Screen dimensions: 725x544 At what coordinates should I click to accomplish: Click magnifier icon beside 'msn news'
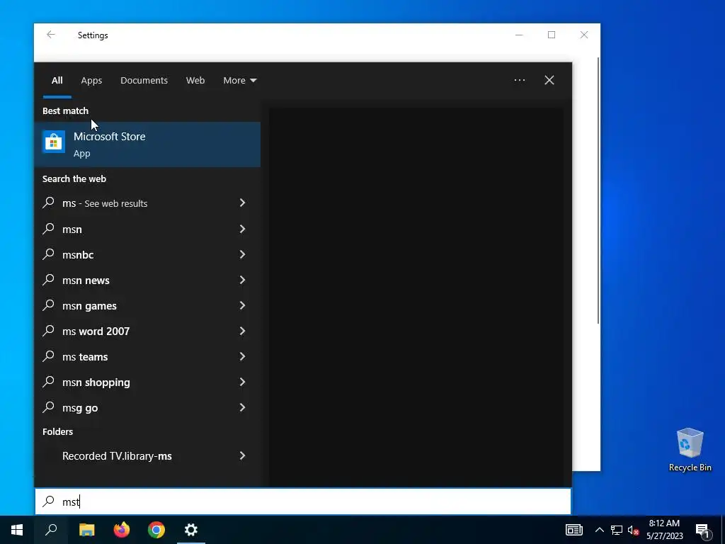[x=49, y=279]
